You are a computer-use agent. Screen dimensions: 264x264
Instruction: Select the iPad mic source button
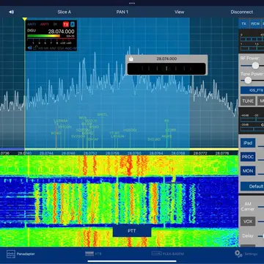tap(248, 143)
